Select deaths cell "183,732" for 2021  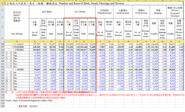(69, 50)
